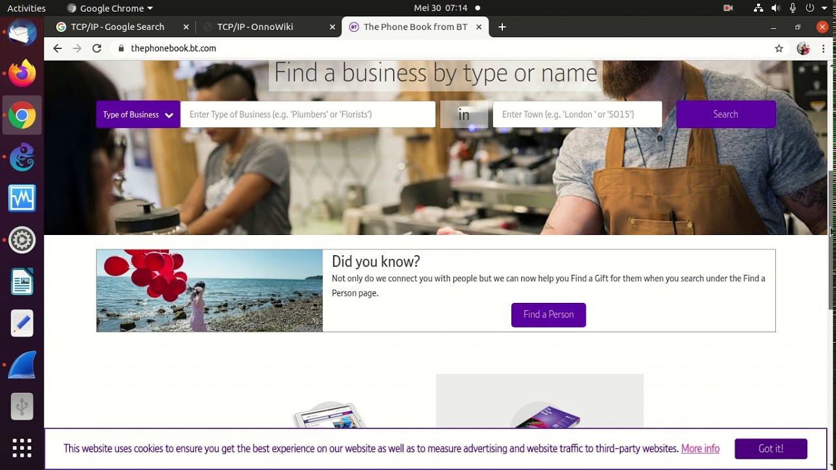
Task: Click the microphone indicator icon
Action: coord(793,8)
